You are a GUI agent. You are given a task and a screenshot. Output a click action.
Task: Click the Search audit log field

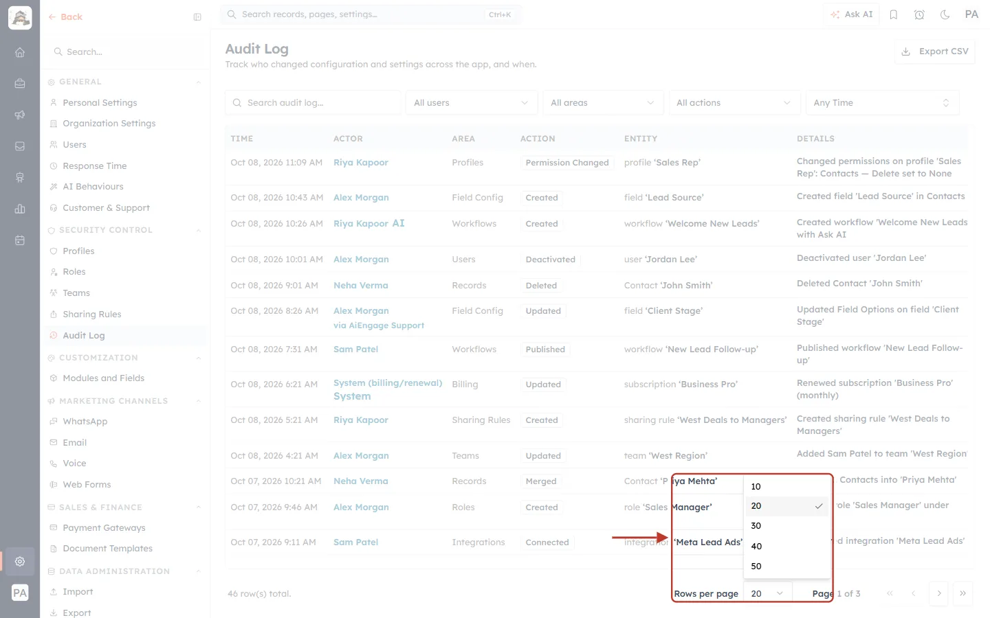click(313, 103)
